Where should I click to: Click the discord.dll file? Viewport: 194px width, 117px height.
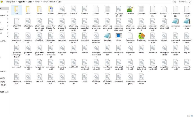[85, 37]
